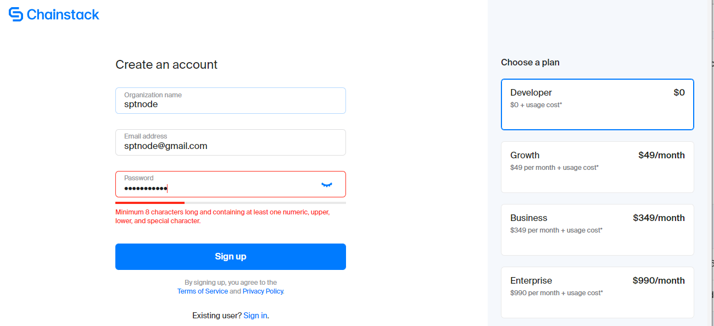The image size is (714, 326).
Task: Click the Choose a plan heading
Action: (x=530, y=63)
